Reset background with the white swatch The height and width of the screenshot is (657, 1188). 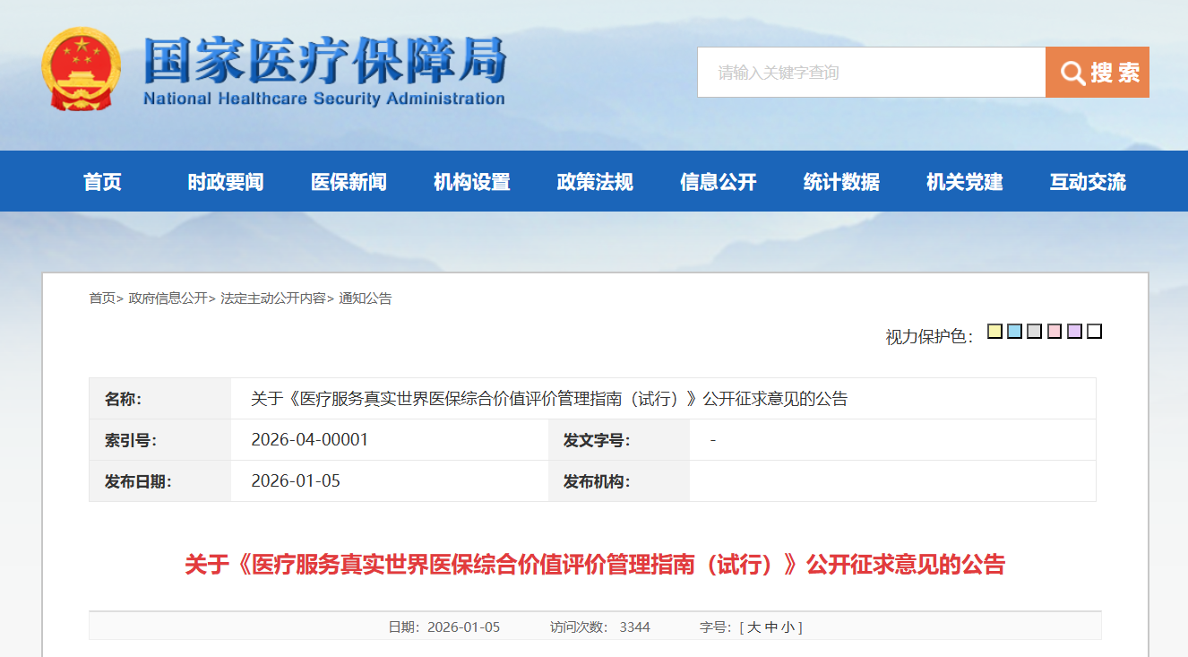point(1094,332)
